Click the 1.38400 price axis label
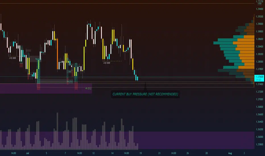This screenshot has height=156, width=265. pos(259,47)
